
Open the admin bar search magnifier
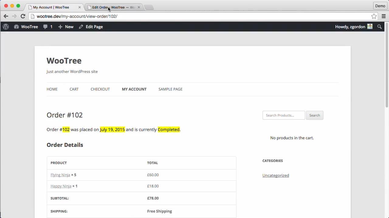pos(380,27)
